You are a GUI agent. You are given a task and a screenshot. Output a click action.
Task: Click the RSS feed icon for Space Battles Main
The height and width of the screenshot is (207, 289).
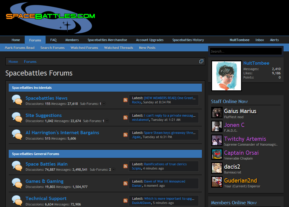click(125, 166)
